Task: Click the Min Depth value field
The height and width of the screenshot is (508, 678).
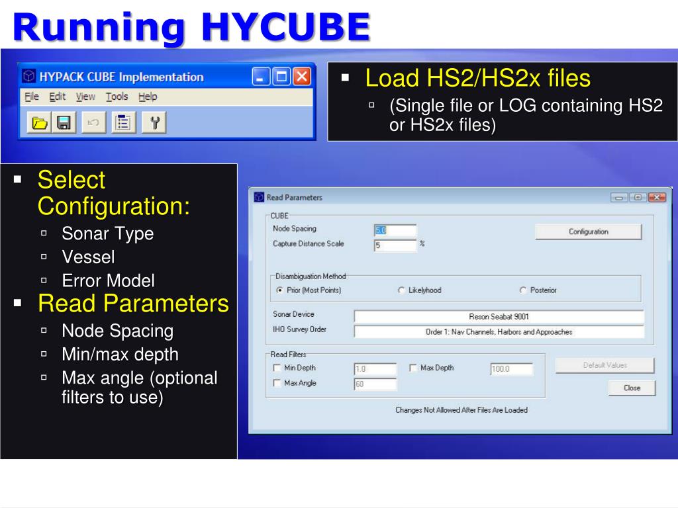Action: click(x=375, y=369)
